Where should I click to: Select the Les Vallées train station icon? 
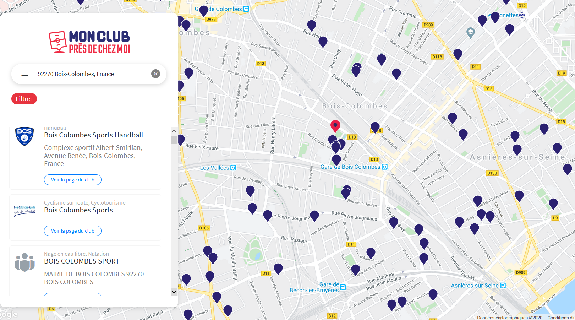(x=233, y=168)
